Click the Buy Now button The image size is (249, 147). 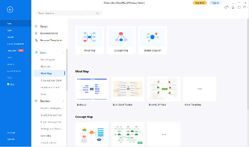pos(200,2)
